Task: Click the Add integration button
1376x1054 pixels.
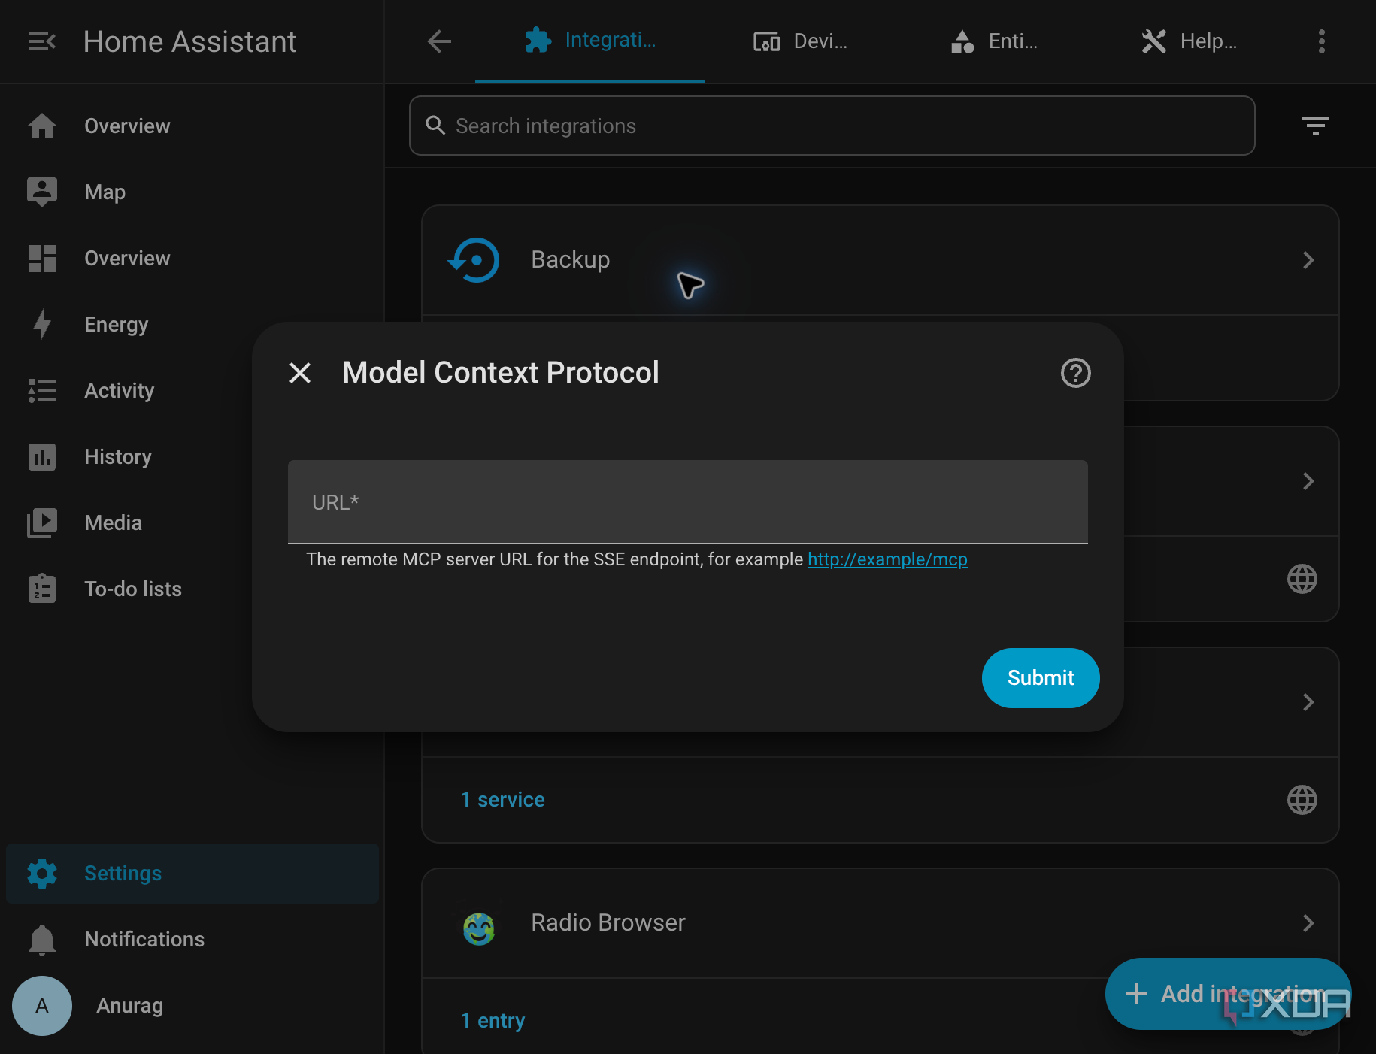Action: click(1228, 994)
